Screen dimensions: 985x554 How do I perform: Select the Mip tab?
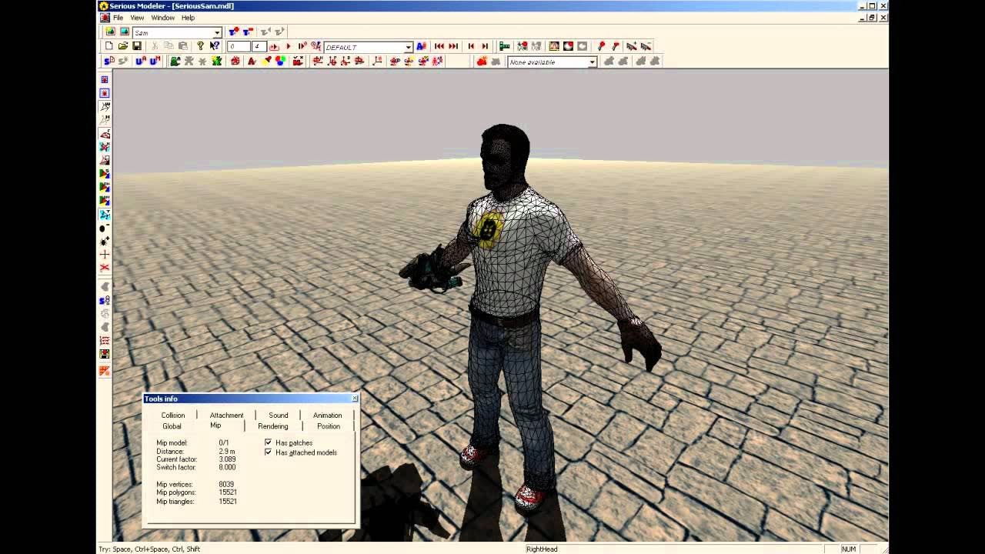tap(215, 426)
